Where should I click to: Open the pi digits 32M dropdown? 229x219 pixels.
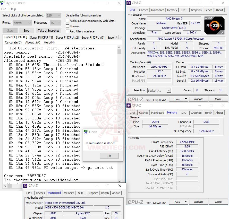(x=54, y=15)
